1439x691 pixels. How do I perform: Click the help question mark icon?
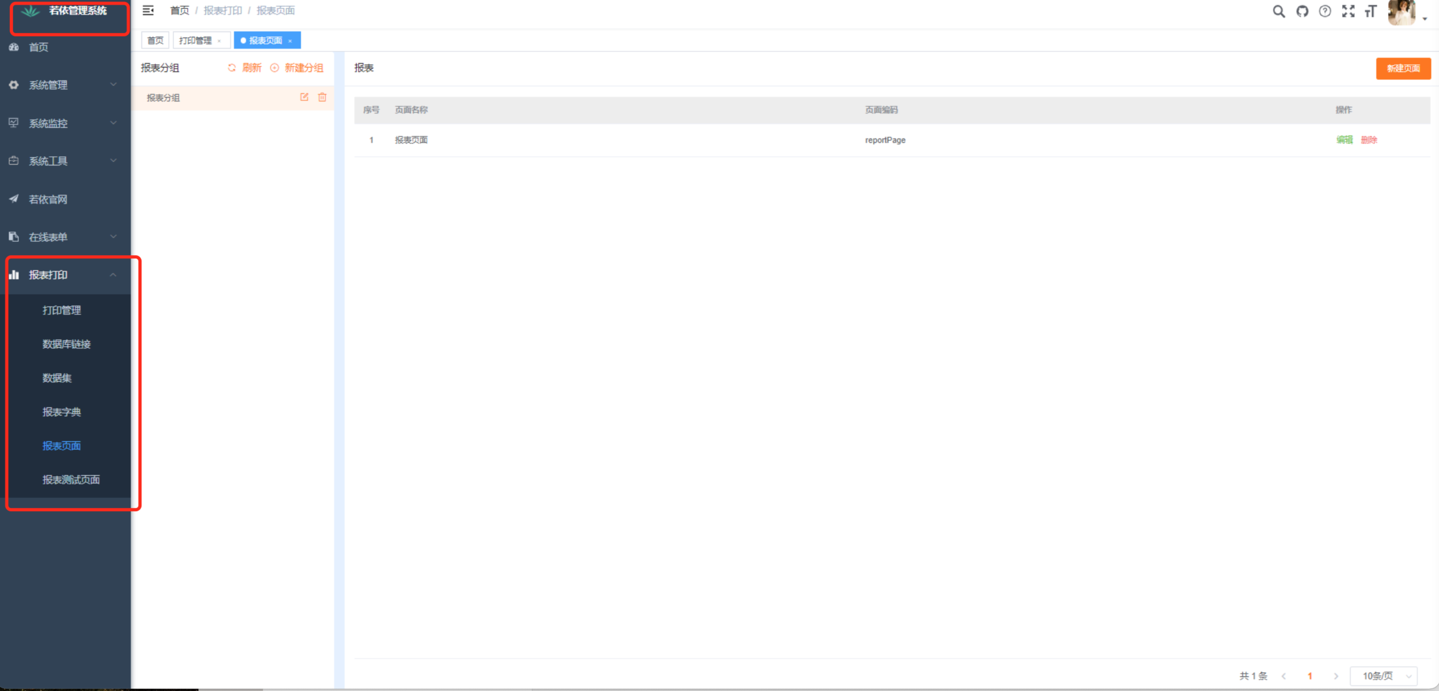tap(1325, 11)
